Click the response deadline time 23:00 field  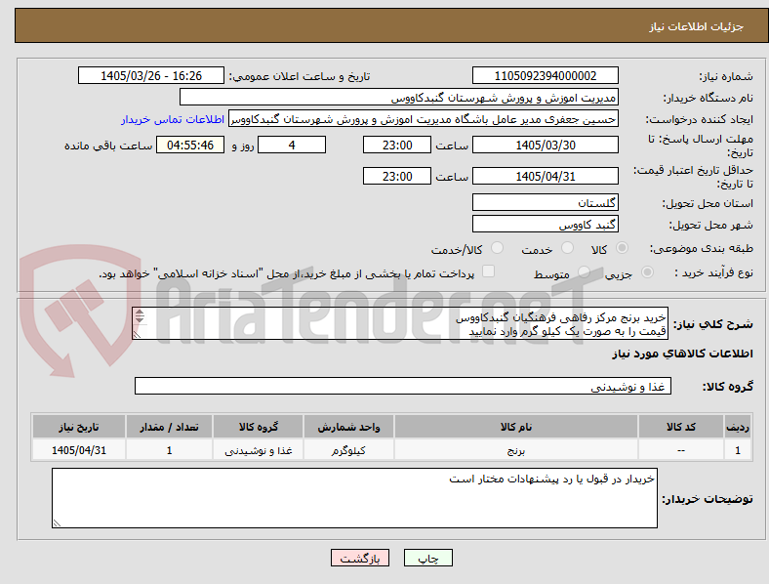tap(397, 146)
